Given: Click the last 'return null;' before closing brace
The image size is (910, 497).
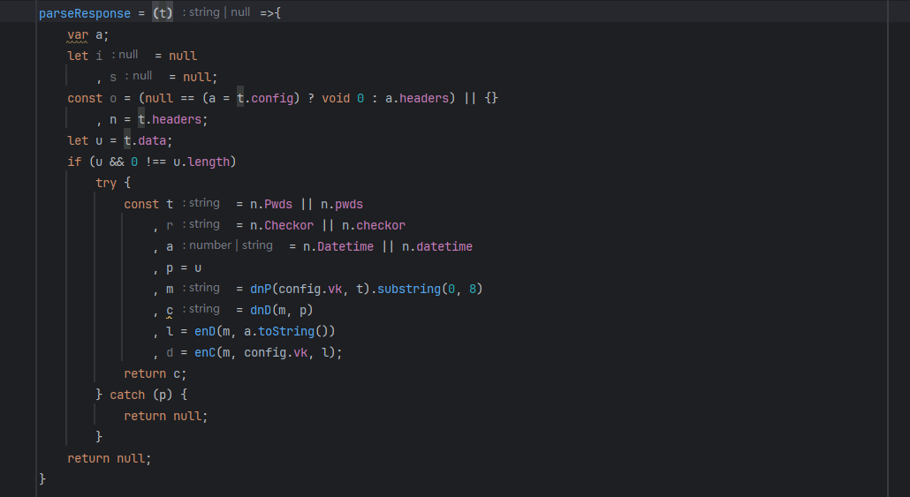Looking at the screenshot, I should coord(109,459).
